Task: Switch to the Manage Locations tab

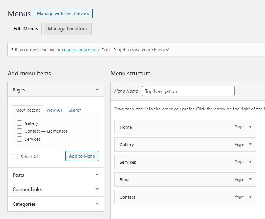Action: point(68,29)
